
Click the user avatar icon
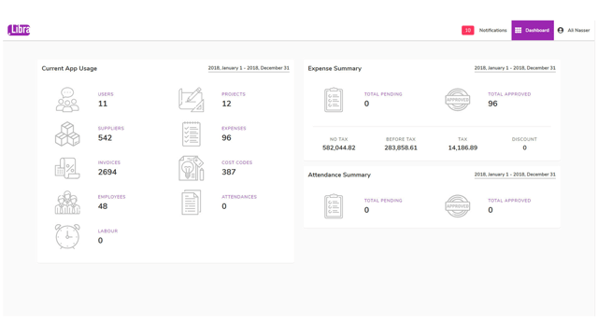pos(561,30)
